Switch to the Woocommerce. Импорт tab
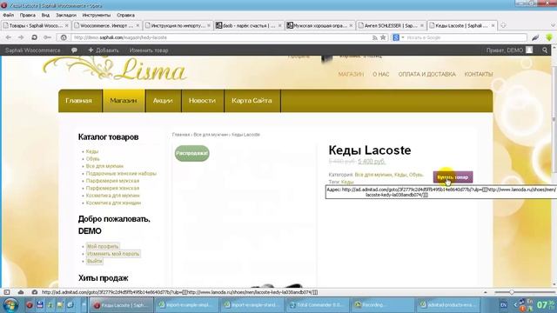The height and width of the screenshot is (313, 557). [x=106, y=25]
